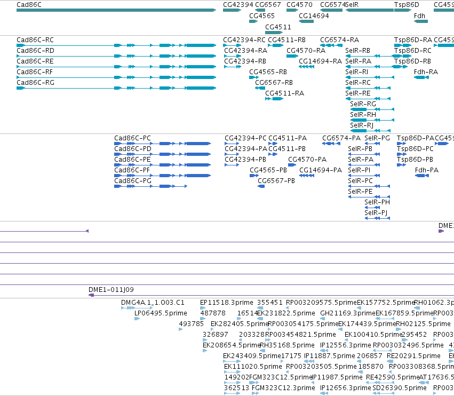This screenshot has width=454, height=396.
Task: Click the CG42394-RA transcript
Action: click(233, 56)
